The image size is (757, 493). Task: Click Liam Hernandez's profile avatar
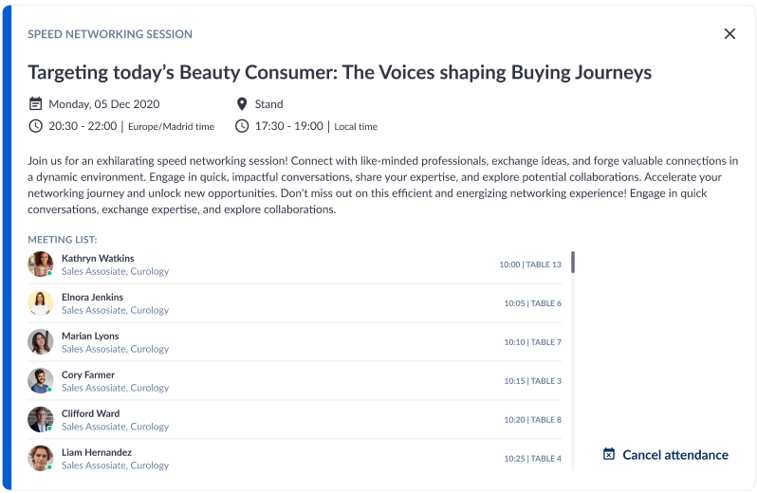point(41,459)
